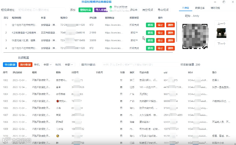Click the 清空视频 button
The image size is (236, 145).
(x=147, y=10)
